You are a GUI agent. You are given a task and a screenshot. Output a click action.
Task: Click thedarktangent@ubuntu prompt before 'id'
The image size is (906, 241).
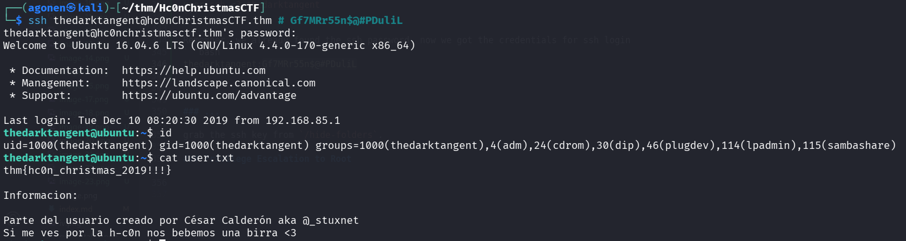69,133
